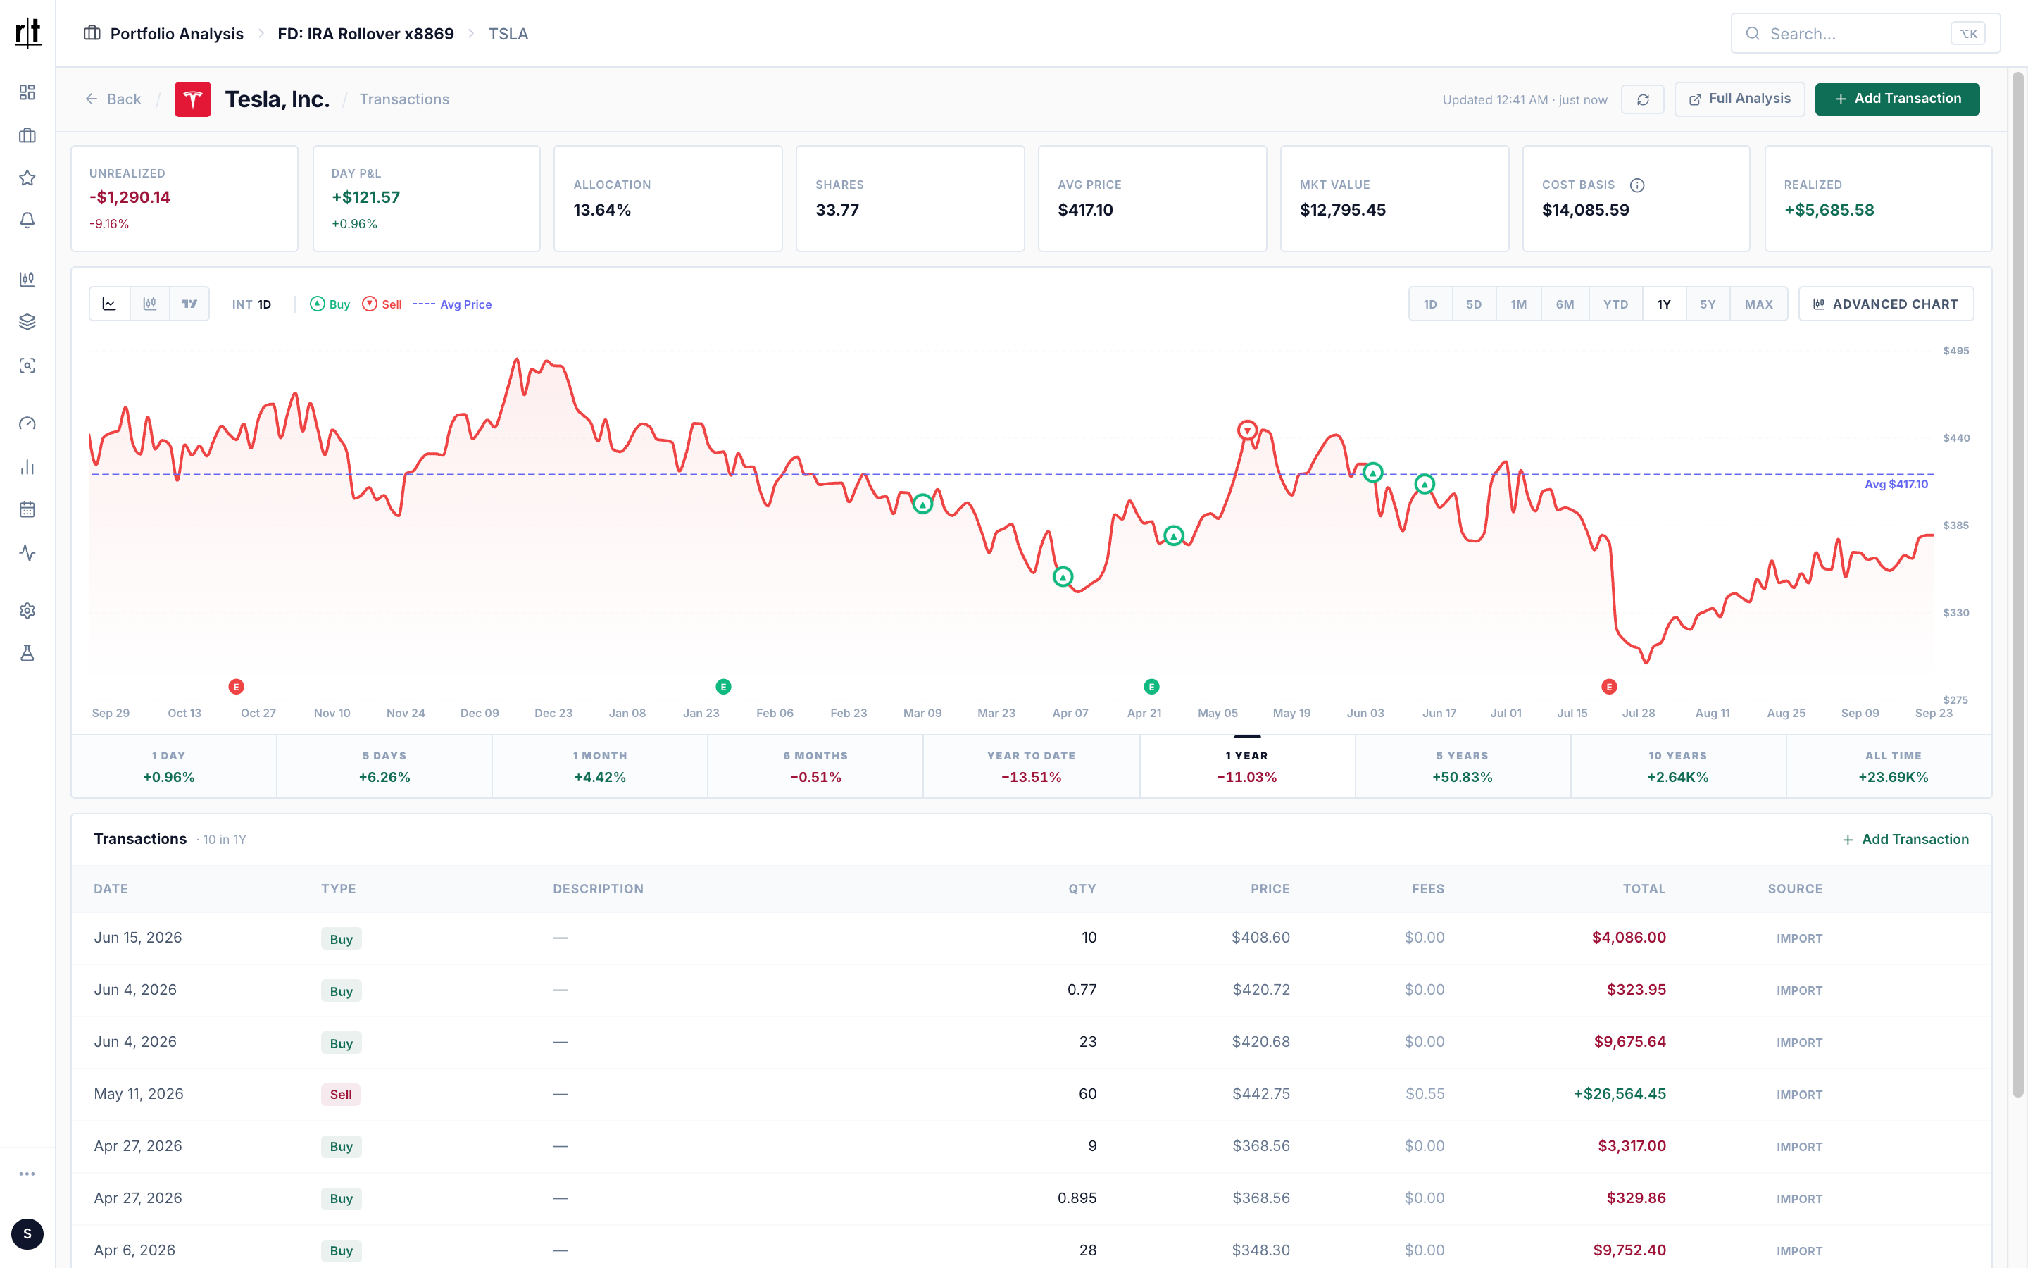Open the scan search icon in sidebar

(27, 366)
